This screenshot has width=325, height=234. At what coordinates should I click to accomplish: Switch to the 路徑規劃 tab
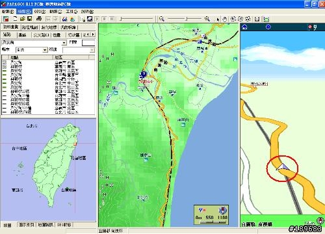[30, 27]
